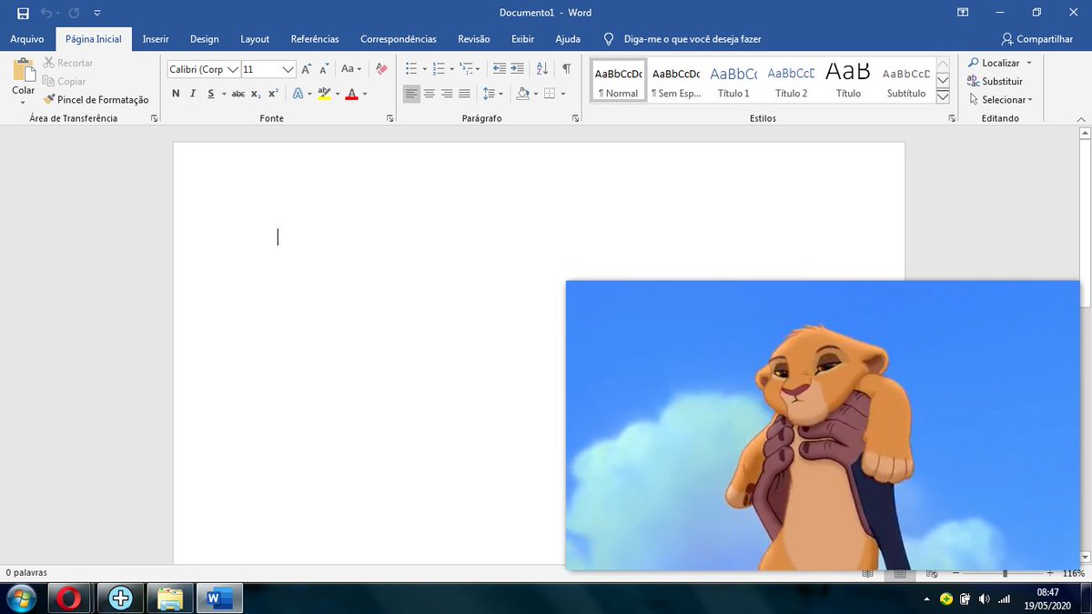
Task: Apply subscript x₂ formatting
Action: (x=256, y=94)
